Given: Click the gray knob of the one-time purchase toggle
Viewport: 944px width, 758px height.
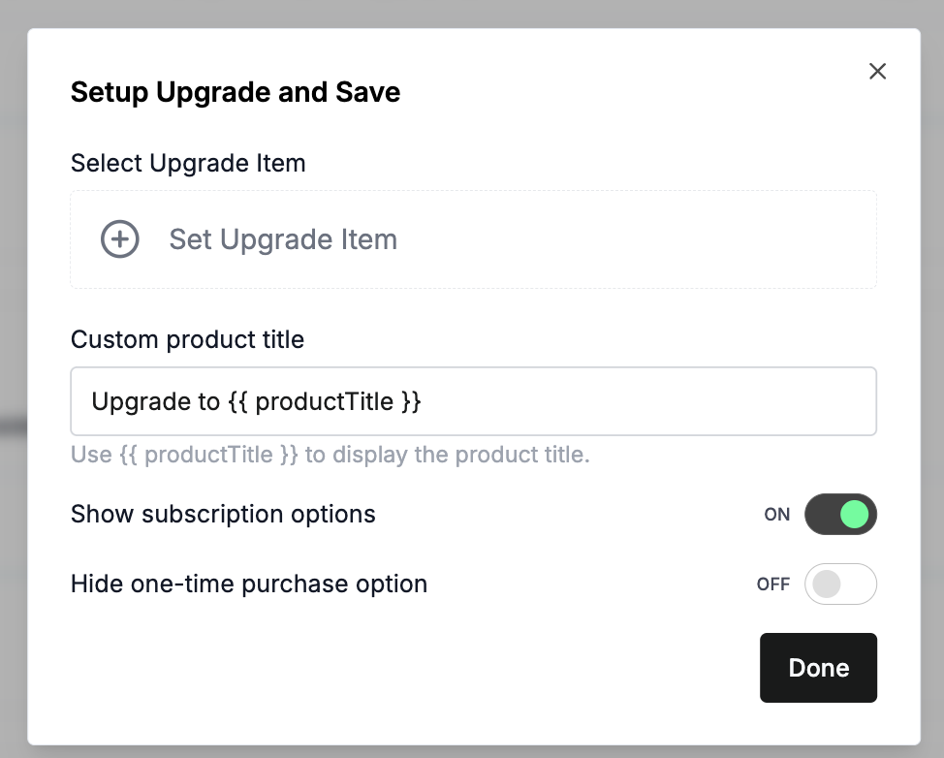Looking at the screenshot, I should (x=827, y=584).
